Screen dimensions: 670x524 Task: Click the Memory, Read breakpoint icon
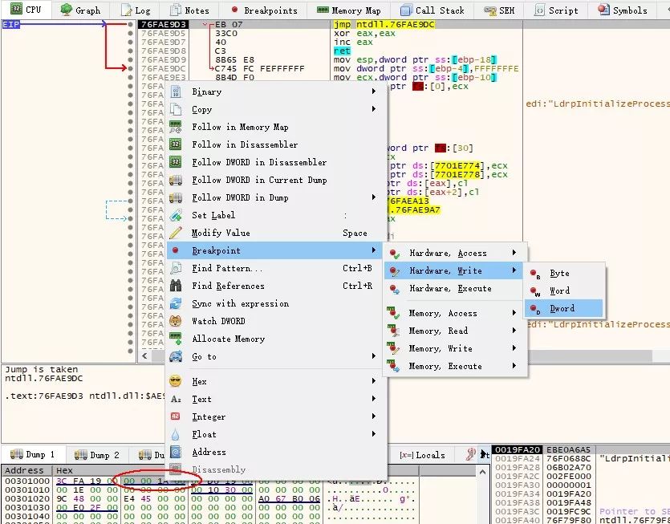tap(393, 331)
